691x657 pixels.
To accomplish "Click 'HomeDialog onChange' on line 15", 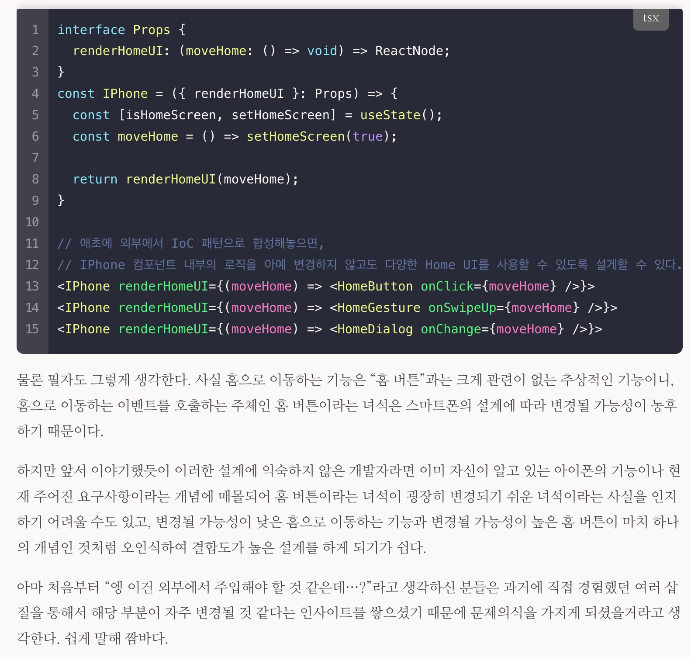I will pos(409,329).
